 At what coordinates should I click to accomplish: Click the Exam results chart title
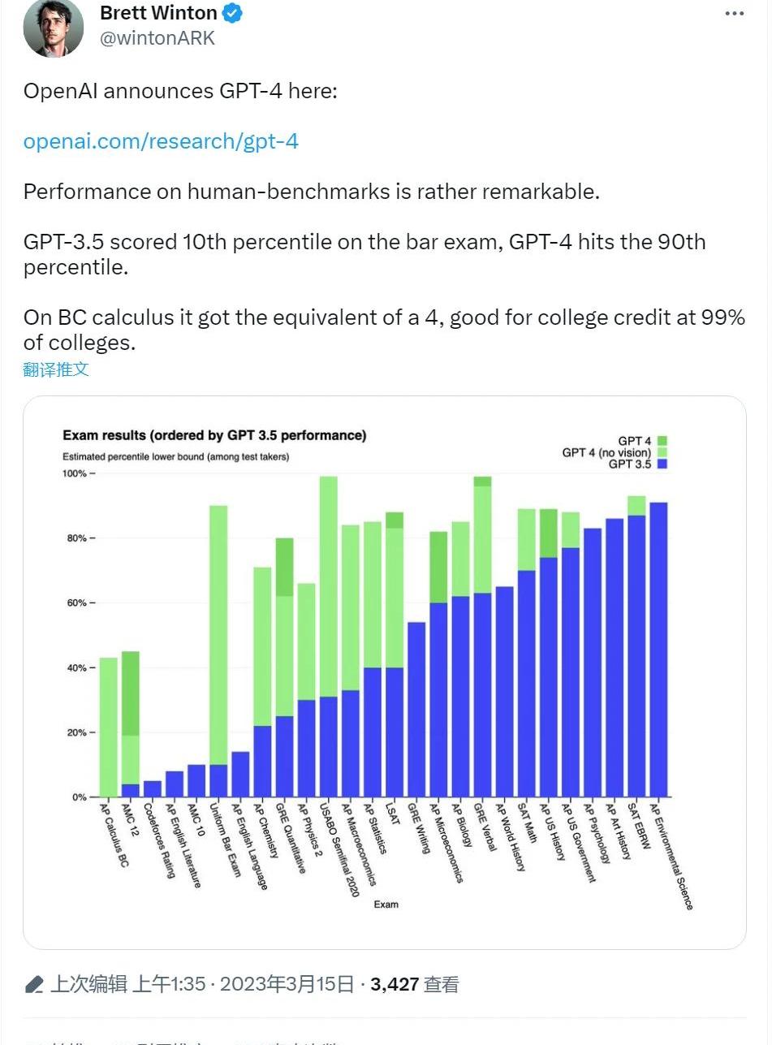(214, 435)
